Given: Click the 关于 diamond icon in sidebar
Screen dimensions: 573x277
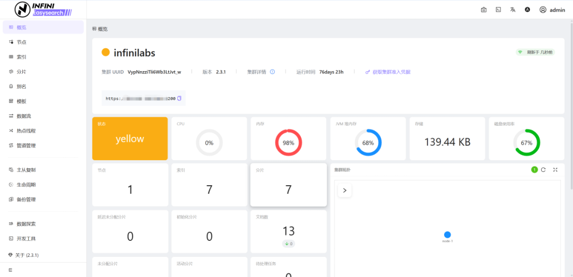Looking at the screenshot, I should pos(10,255).
